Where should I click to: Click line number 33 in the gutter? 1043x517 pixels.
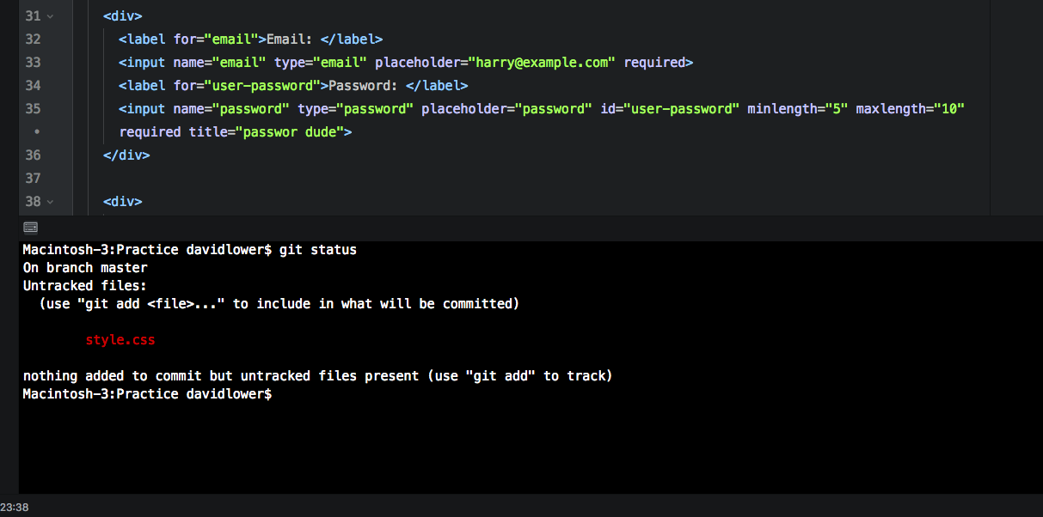(x=34, y=63)
